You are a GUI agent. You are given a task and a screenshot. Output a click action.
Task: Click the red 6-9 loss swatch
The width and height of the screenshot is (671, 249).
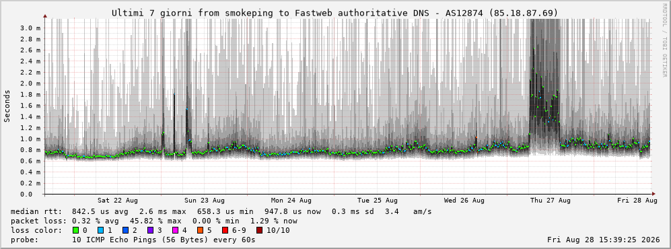pos(225,230)
